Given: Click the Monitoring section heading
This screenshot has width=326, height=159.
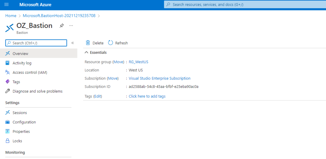Looking at the screenshot, I should tap(15, 152).
